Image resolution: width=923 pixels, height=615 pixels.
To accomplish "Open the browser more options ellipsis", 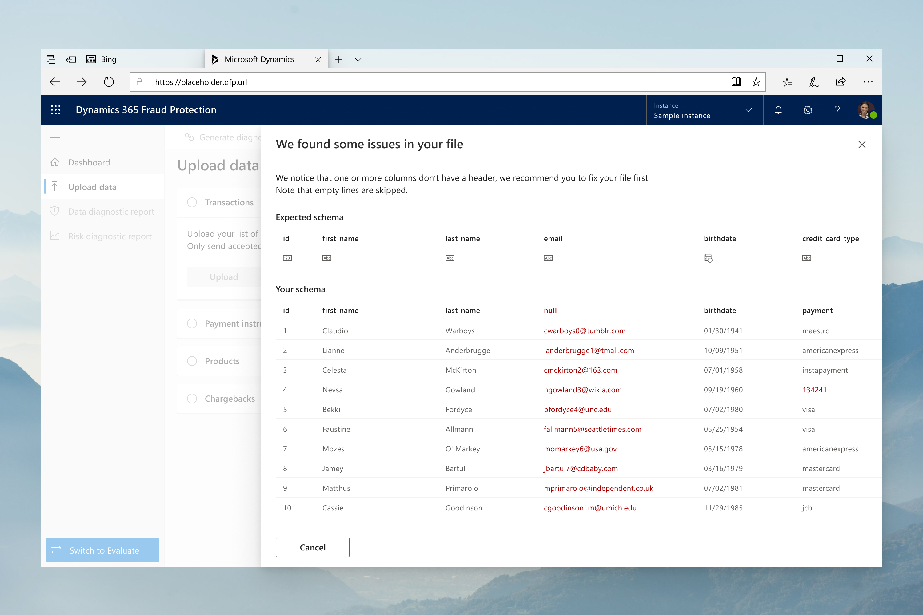I will pos(868,82).
